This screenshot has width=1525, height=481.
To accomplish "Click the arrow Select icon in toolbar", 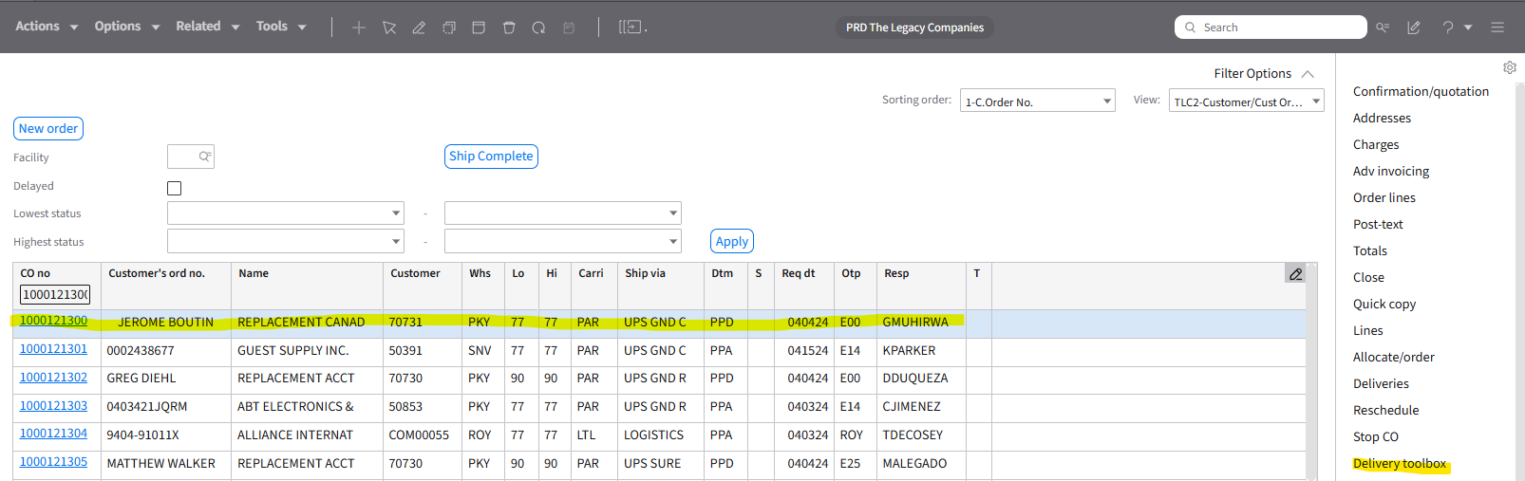I will [x=389, y=28].
